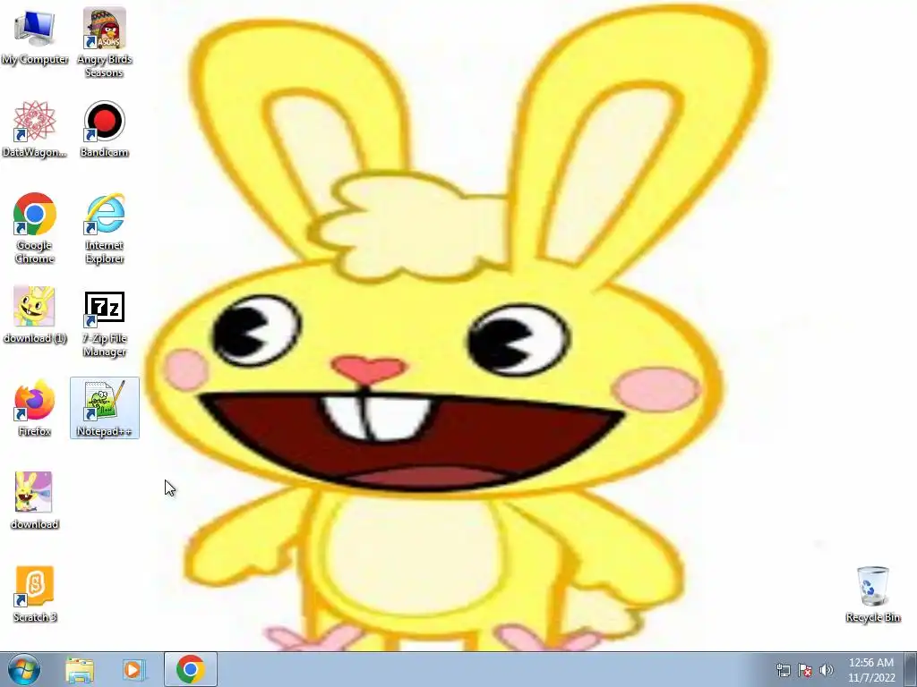Select the DataWagon desktop shortcut
This screenshot has width=917, height=687.
pyautogui.click(x=35, y=129)
